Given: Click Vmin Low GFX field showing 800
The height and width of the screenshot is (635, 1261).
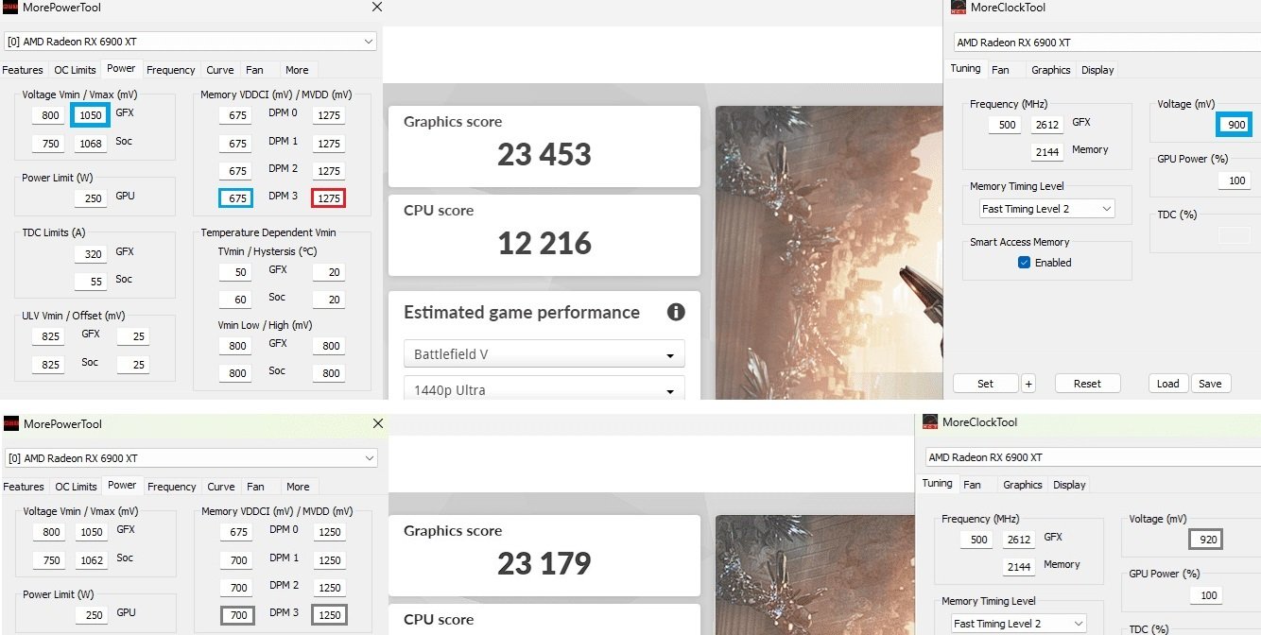Looking at the screenshot, I should 237,346.
